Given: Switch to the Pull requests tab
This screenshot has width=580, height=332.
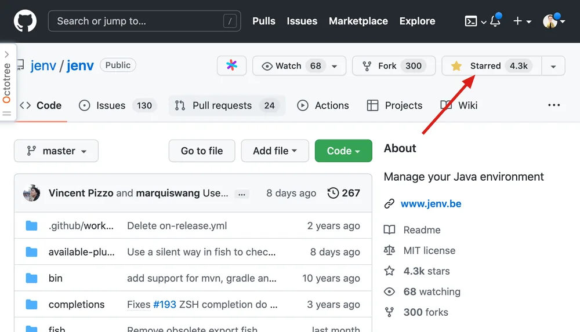Looking at the screenshot, I should click(227, 105).
